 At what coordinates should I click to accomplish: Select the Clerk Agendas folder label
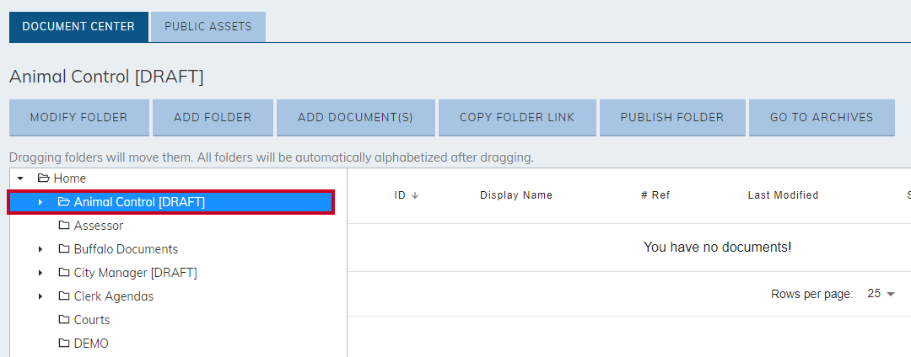tap(114, 296)
